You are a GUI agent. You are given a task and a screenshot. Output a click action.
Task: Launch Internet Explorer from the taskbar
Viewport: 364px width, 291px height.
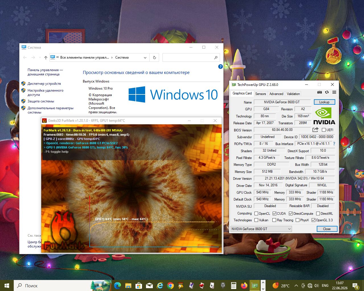(x=160, y=285)
